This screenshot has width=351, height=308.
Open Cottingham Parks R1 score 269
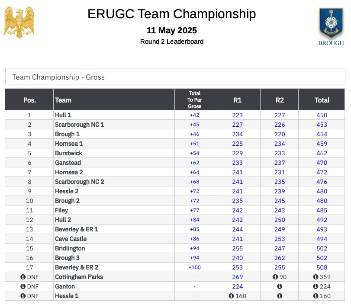pyautogui.click(x=237, y=277)
